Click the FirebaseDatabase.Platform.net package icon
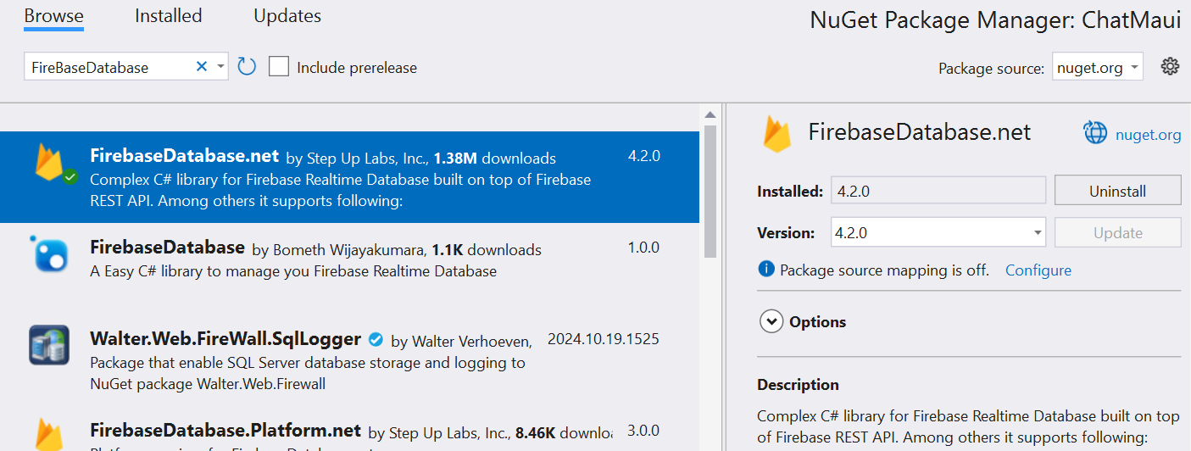Screen dimensions: 1191x451 [49, 434]
